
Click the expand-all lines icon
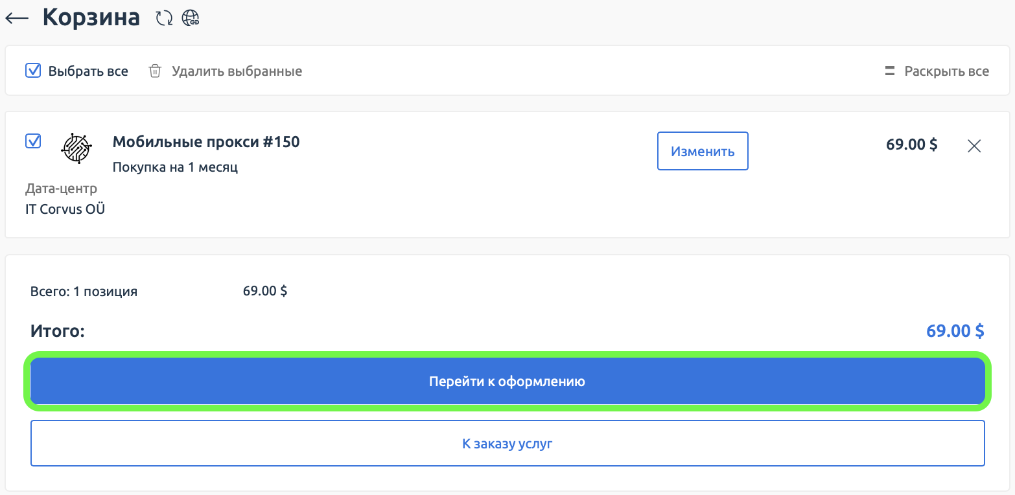coord(889,71)
